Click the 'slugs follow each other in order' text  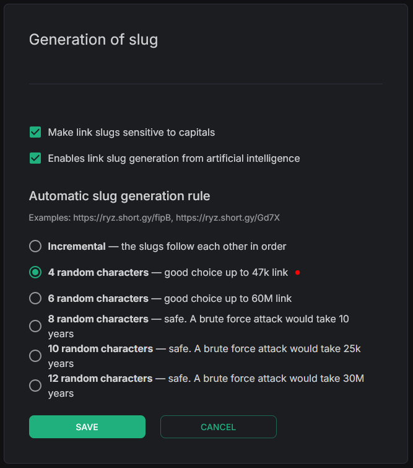[x=204, y=246]
